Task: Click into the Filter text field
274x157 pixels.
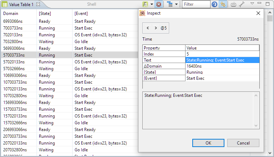Action: click(196, 4)
